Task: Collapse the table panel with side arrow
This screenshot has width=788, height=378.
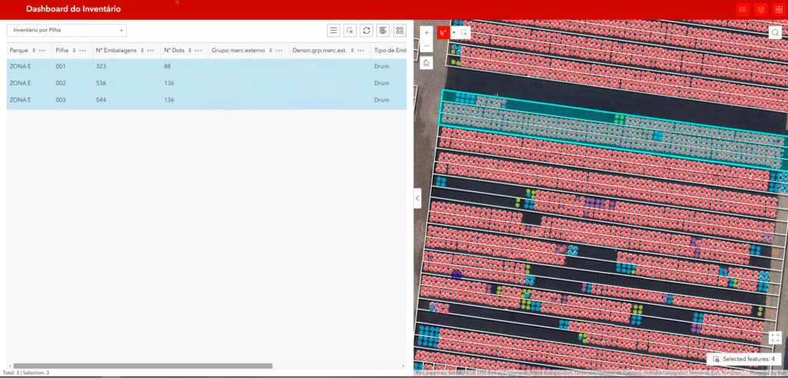Action: pos(417,198)
